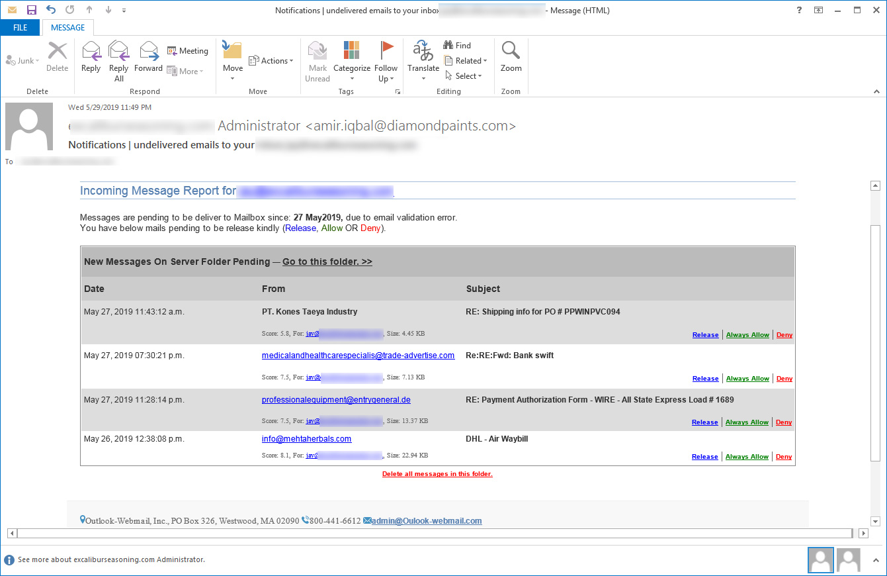This screenshot has width=887, height=576.
Task: Switch to the FILE tab
Action: pyautogui.click(x=20, y=27)
